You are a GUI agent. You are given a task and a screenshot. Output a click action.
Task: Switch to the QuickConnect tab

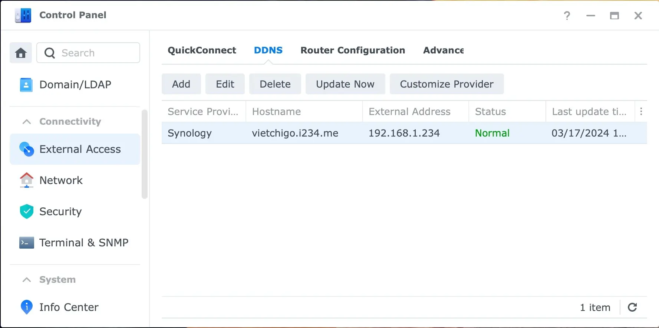pyautogui.click(x=202, y=50)
